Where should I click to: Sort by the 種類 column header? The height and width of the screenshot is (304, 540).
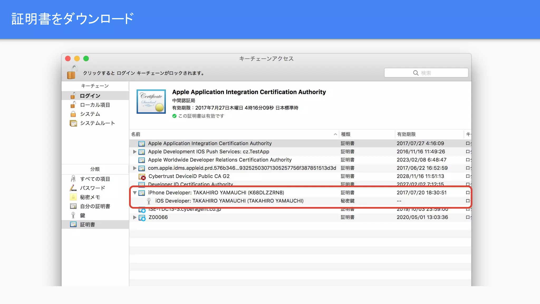click(x=367, y=134)
